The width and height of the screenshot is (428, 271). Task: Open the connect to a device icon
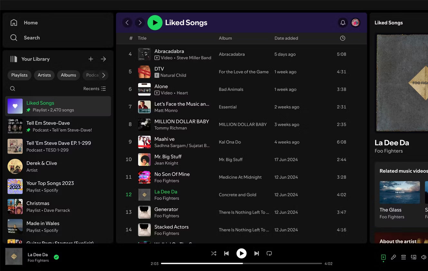tap(414, 257)
